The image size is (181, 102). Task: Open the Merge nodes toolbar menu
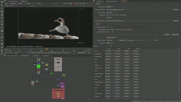[2, 25]
